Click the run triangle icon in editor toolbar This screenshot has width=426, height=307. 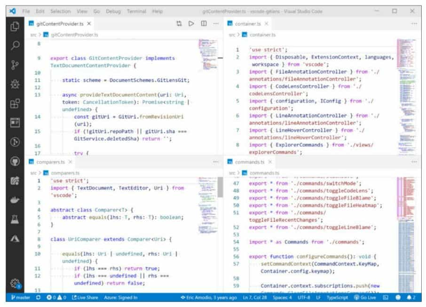coord(191,24)
